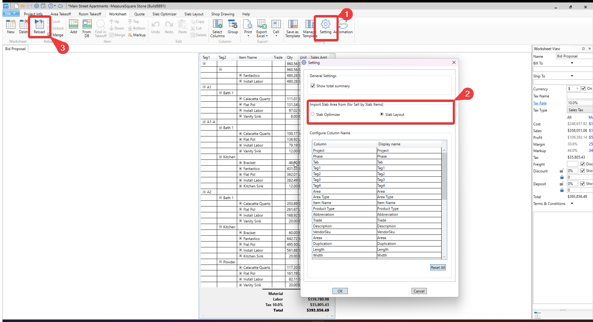The height and width of the screenshot is (322, 593).
Task: Click Reset All button
Action: pos(438,267)
